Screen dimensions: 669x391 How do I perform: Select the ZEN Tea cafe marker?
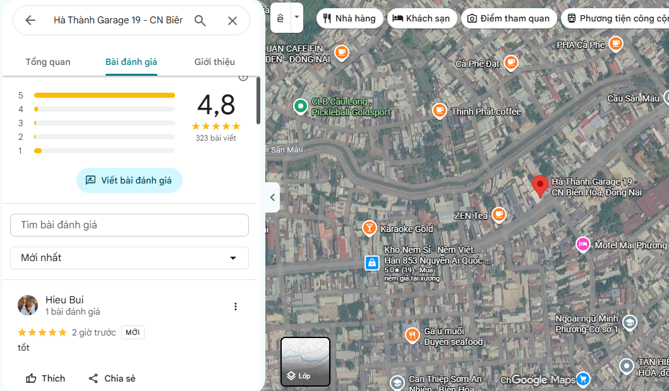coord(499,214)
